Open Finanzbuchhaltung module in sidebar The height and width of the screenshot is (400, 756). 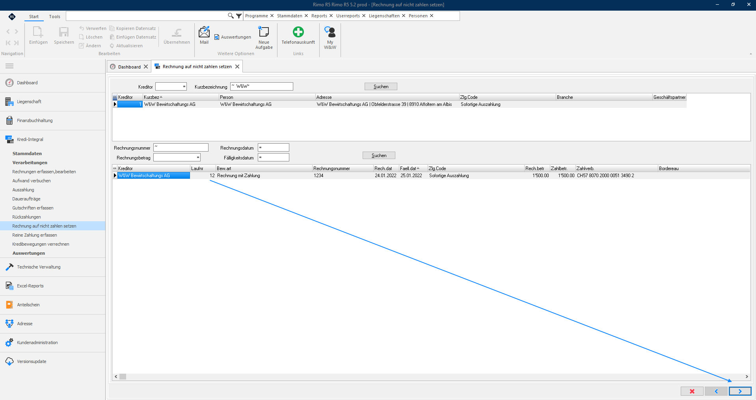(52, 120)
